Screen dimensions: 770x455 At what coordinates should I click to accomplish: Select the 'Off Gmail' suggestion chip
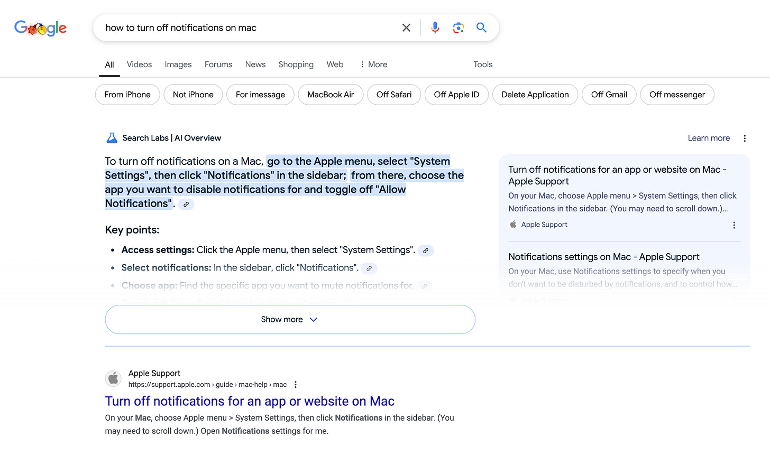click(609, 95)
